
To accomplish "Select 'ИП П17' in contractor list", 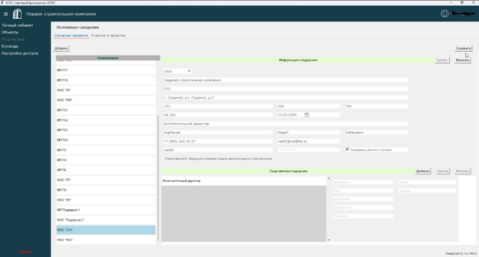I will (x=106, y=70).
